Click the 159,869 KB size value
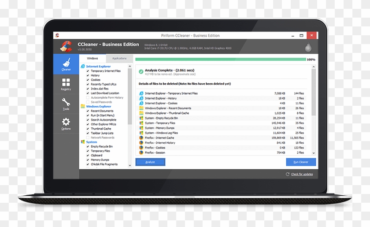 (x=278, y=138)
